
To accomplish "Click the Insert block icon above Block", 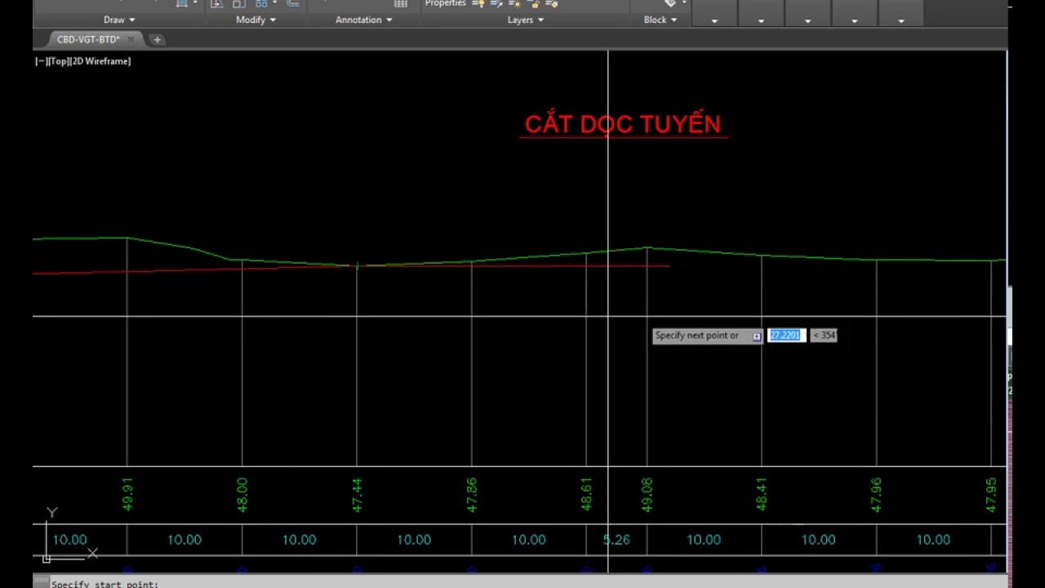I will (x=670, y=3).
